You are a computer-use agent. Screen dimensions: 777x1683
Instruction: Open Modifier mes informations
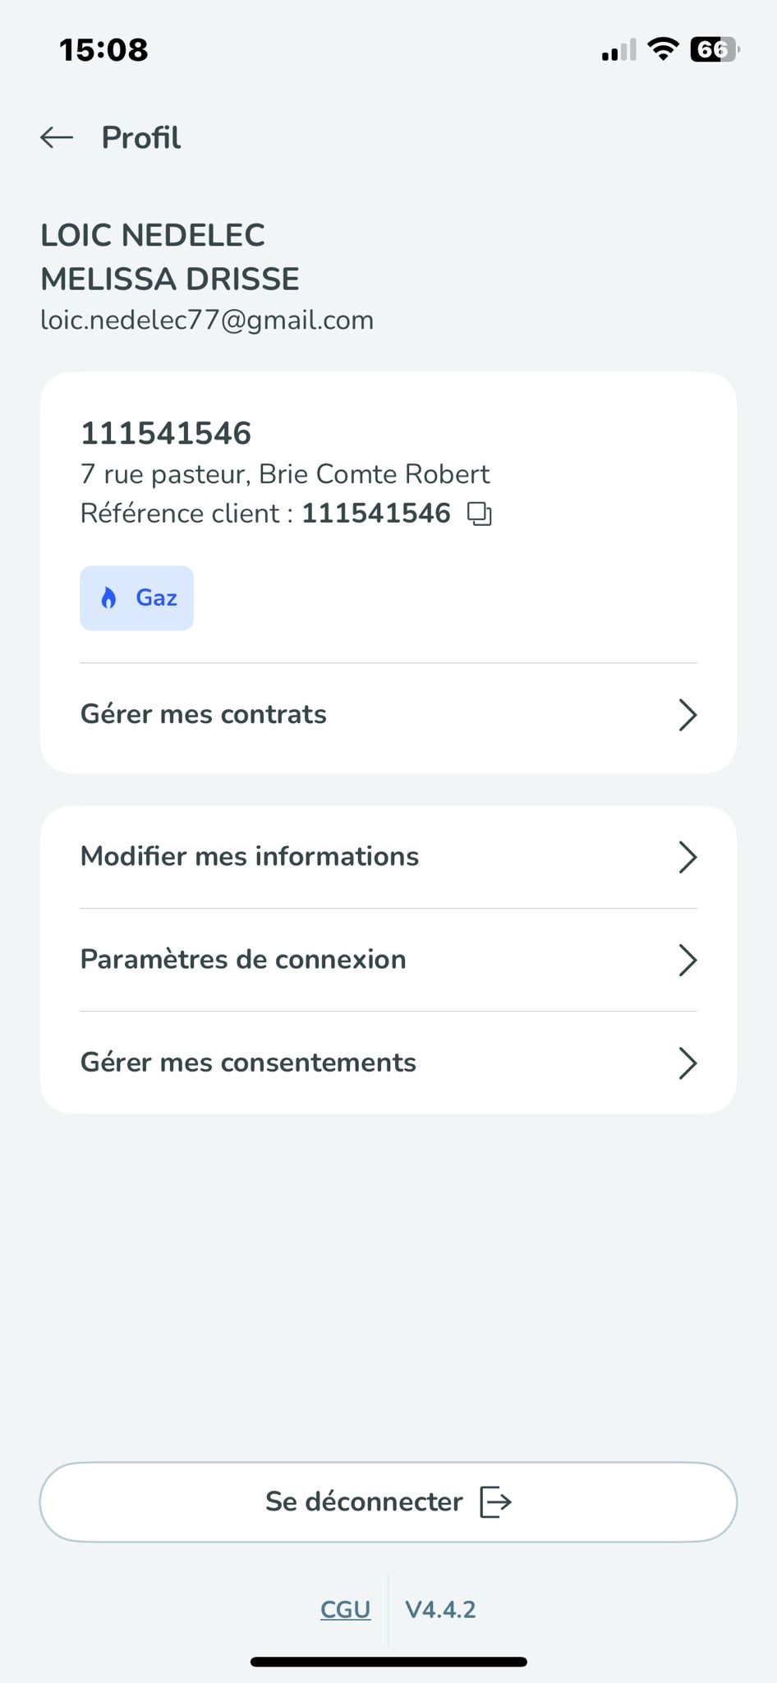[x=250, y=856]
